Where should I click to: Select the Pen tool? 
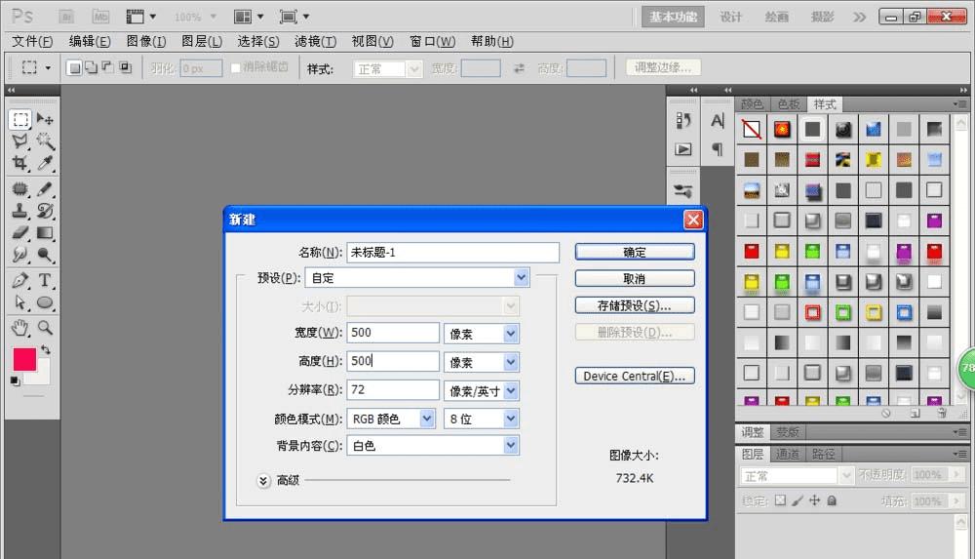coord(19,281)
